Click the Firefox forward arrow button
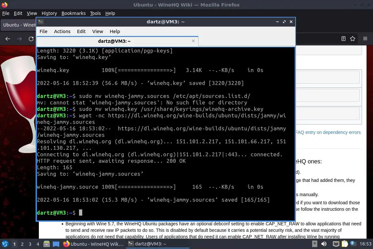The width and height of the screenshot is (373, 249). pyautogui.click(x=19, y=39)
